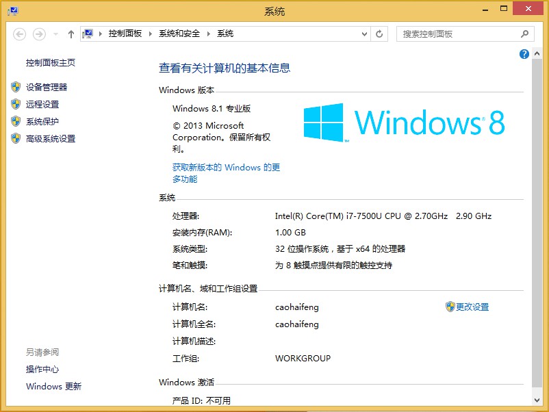This screenshot has height=412, width=549.
Task: Expand the chevron after 控制面板 breadcrumb
Action: point(150,34)
